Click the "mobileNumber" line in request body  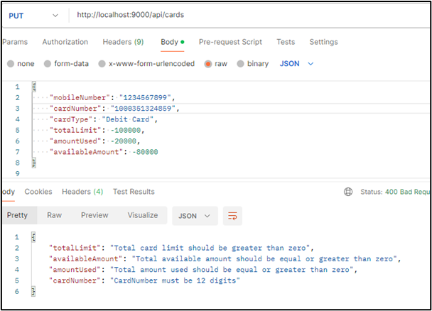112,98
